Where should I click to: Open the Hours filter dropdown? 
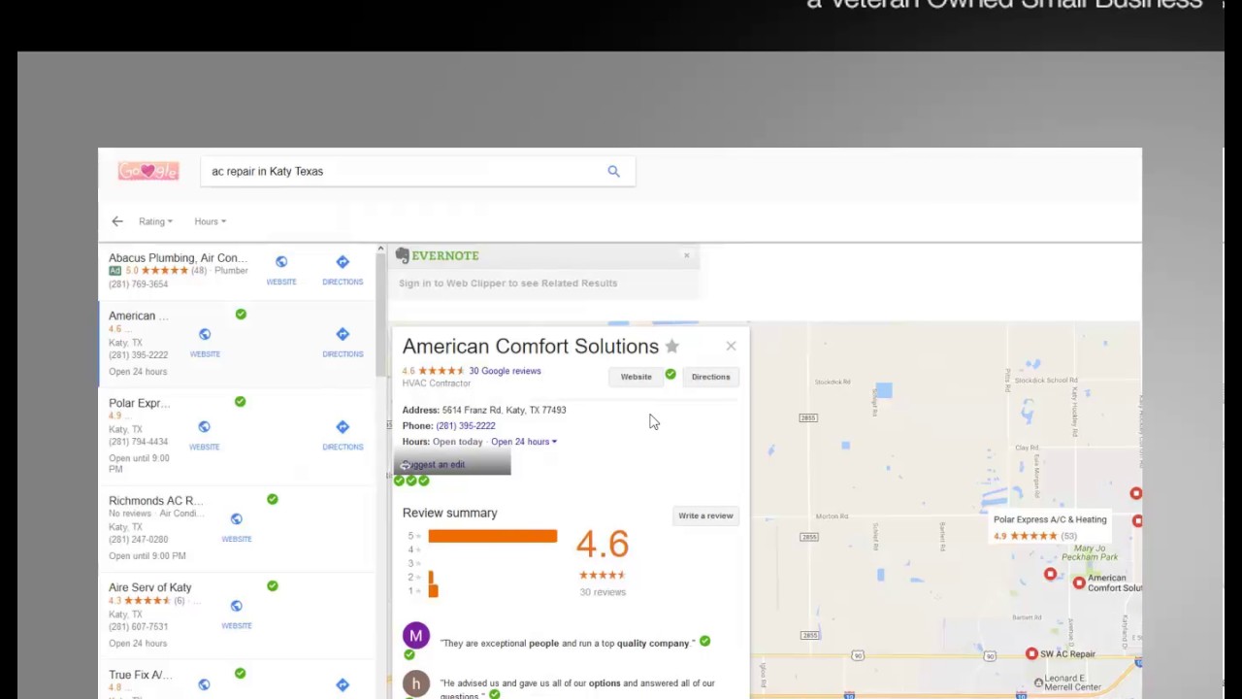coord(210,221)
